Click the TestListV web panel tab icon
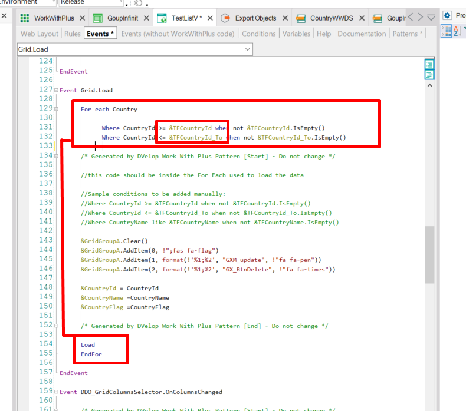This screenshot has height=411, width=466. pos(162,18)
